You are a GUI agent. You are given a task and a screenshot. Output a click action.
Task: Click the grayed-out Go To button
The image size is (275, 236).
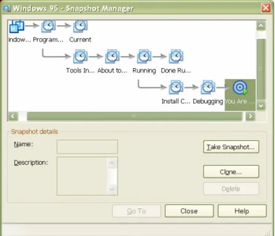pos(137,211)
